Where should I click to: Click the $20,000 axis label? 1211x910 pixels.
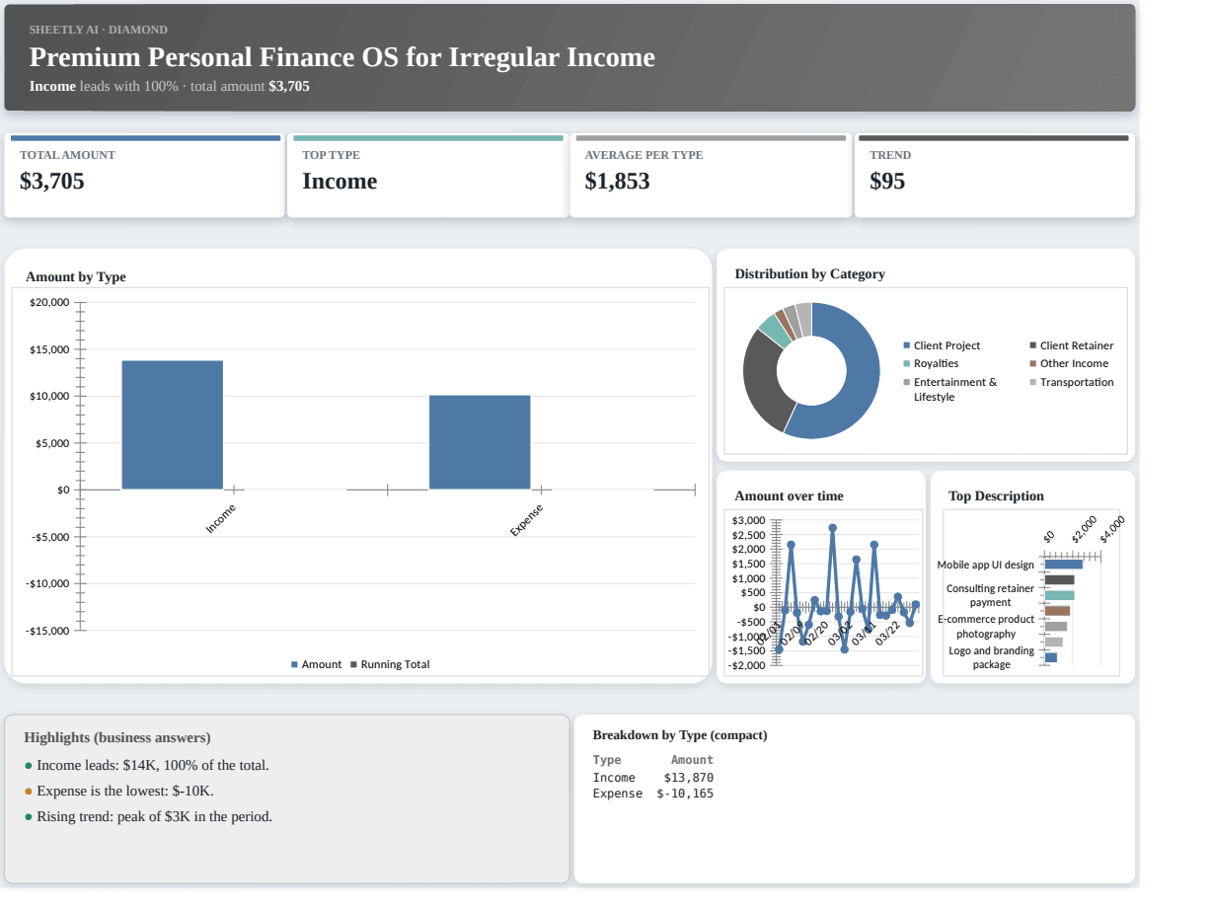point(50,302)
